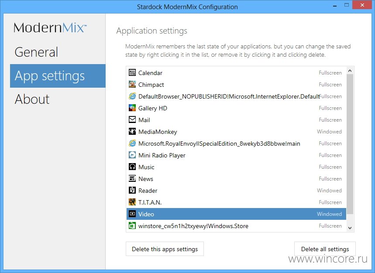This screenshot has height=273, width=375.
Task: Select the Chimpact row name
Action: pos(151,85)
